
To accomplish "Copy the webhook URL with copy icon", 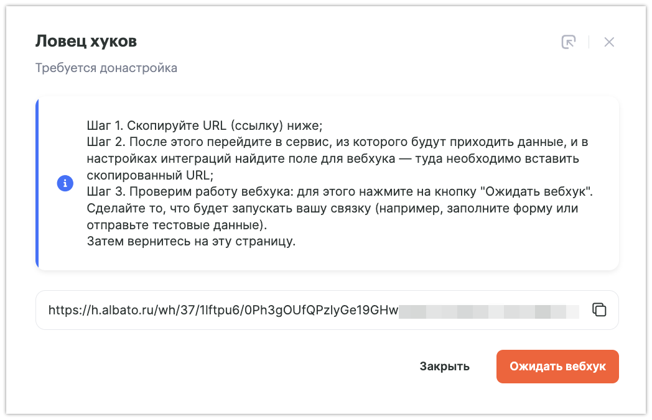I will 599,309.
